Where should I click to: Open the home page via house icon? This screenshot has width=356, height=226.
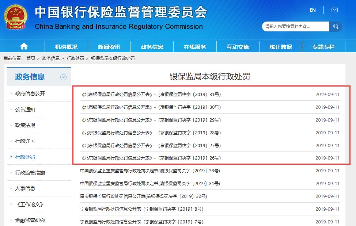pyautogui.click(x=24, y=46)
